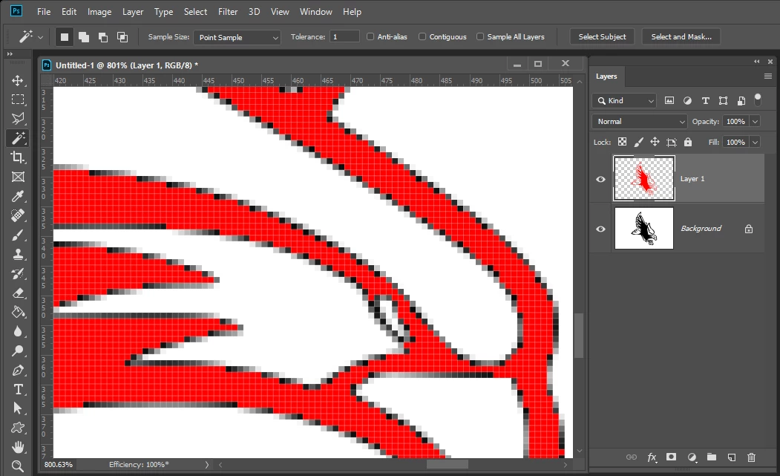Select the Pen tool

[18, 371]
